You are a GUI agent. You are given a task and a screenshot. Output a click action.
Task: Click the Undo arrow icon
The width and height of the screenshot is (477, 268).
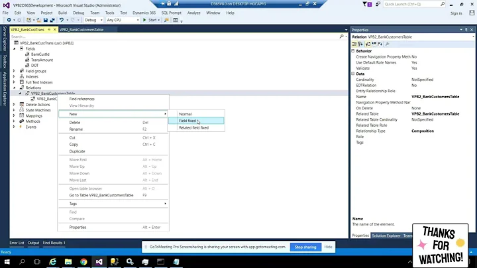62,20
